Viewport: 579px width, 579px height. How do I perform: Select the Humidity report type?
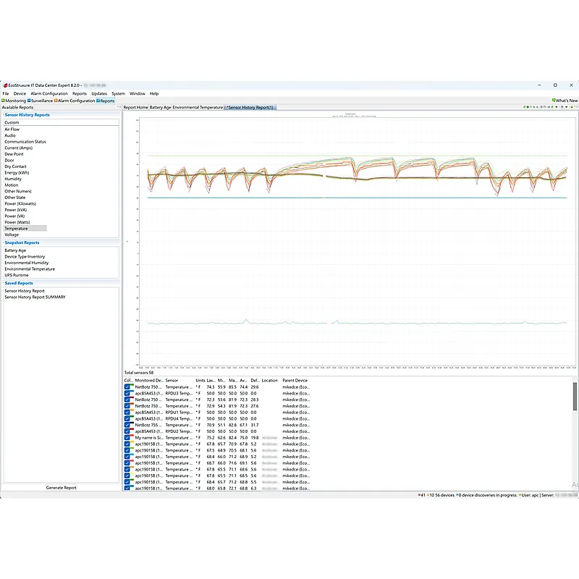click(13, 179)
